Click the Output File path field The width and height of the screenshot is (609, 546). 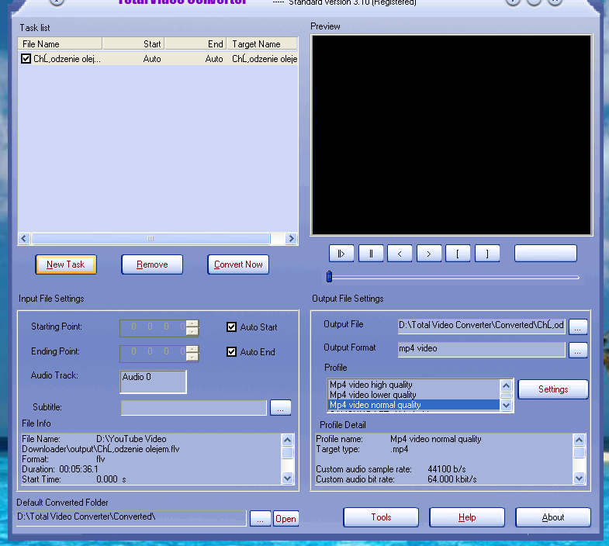point(481,326)
